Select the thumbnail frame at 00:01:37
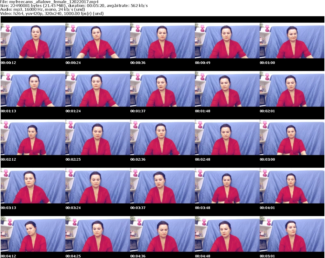This screenshot has width=325, height=258. coord(162,89)
